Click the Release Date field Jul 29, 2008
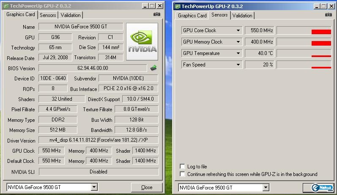 [x=55, y=58]
